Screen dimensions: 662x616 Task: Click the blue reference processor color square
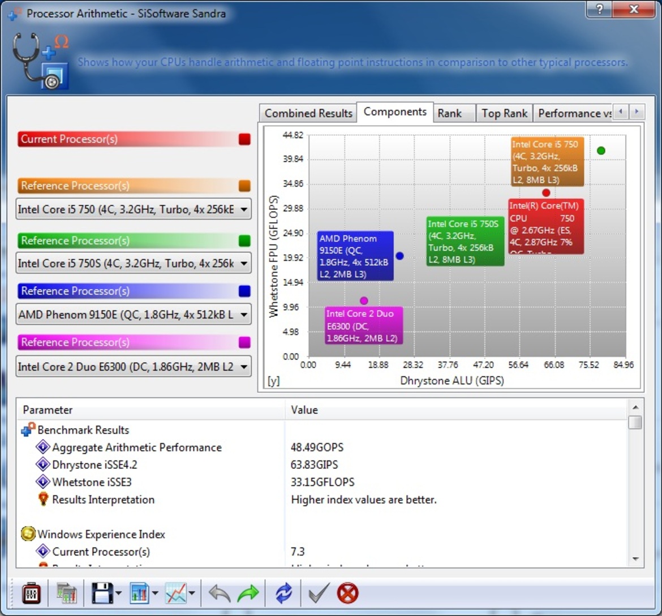click(x=244, y=291)
